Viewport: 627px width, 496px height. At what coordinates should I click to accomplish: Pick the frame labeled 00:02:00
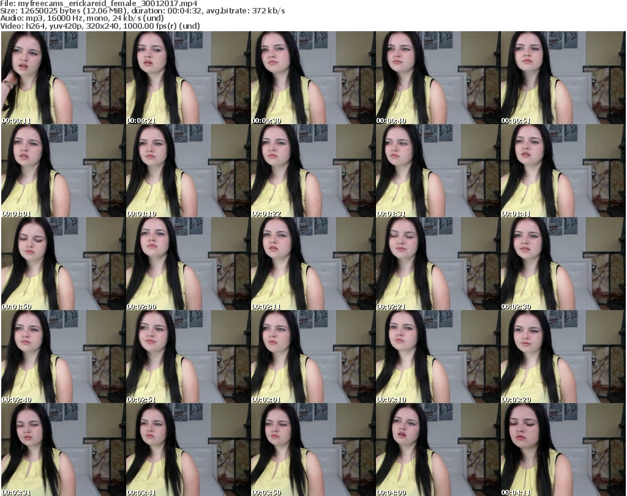coord(189,264)
